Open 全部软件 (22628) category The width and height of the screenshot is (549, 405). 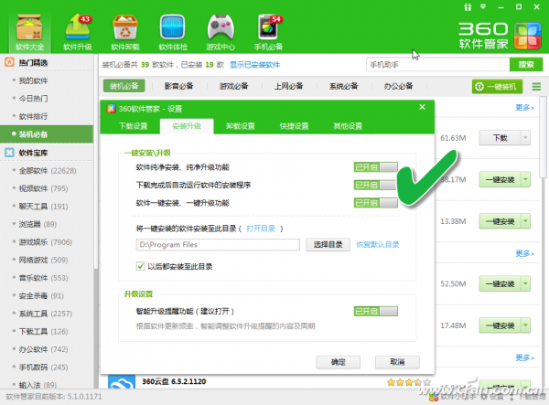(48, 170)
